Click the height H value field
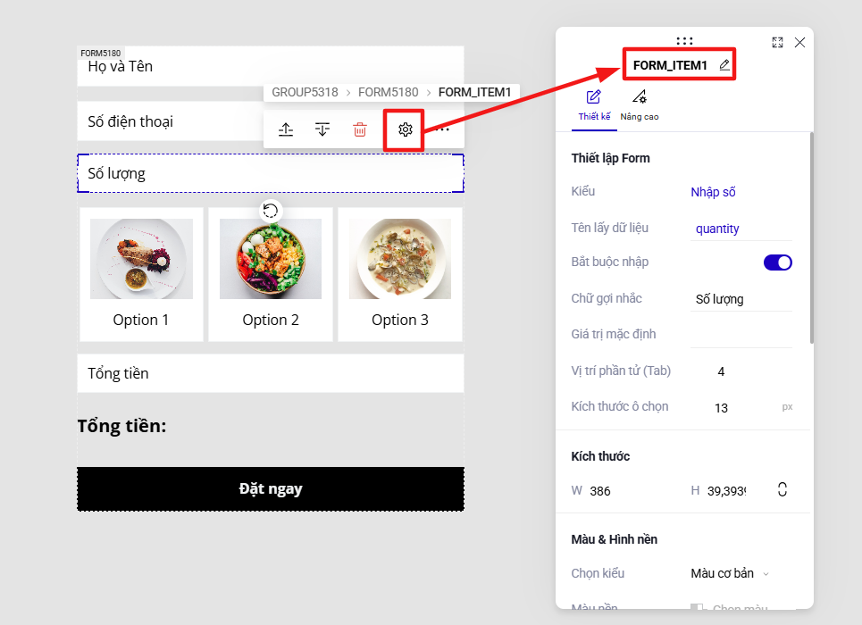Screen dimensions: 862x625 (726, 491)
